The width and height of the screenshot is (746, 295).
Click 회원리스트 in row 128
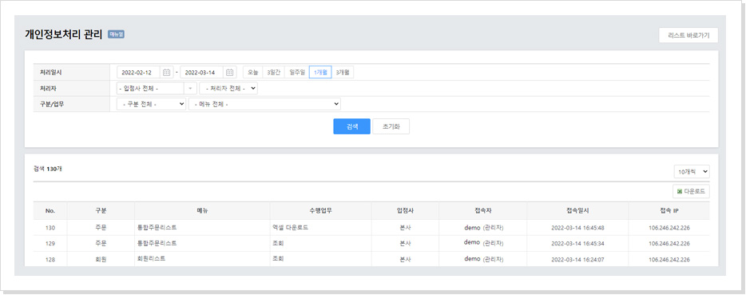point(151,259)
